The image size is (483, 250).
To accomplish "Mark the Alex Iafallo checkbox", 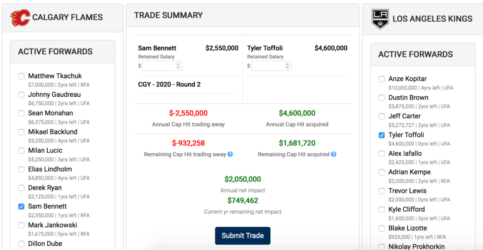I will 382,154.
